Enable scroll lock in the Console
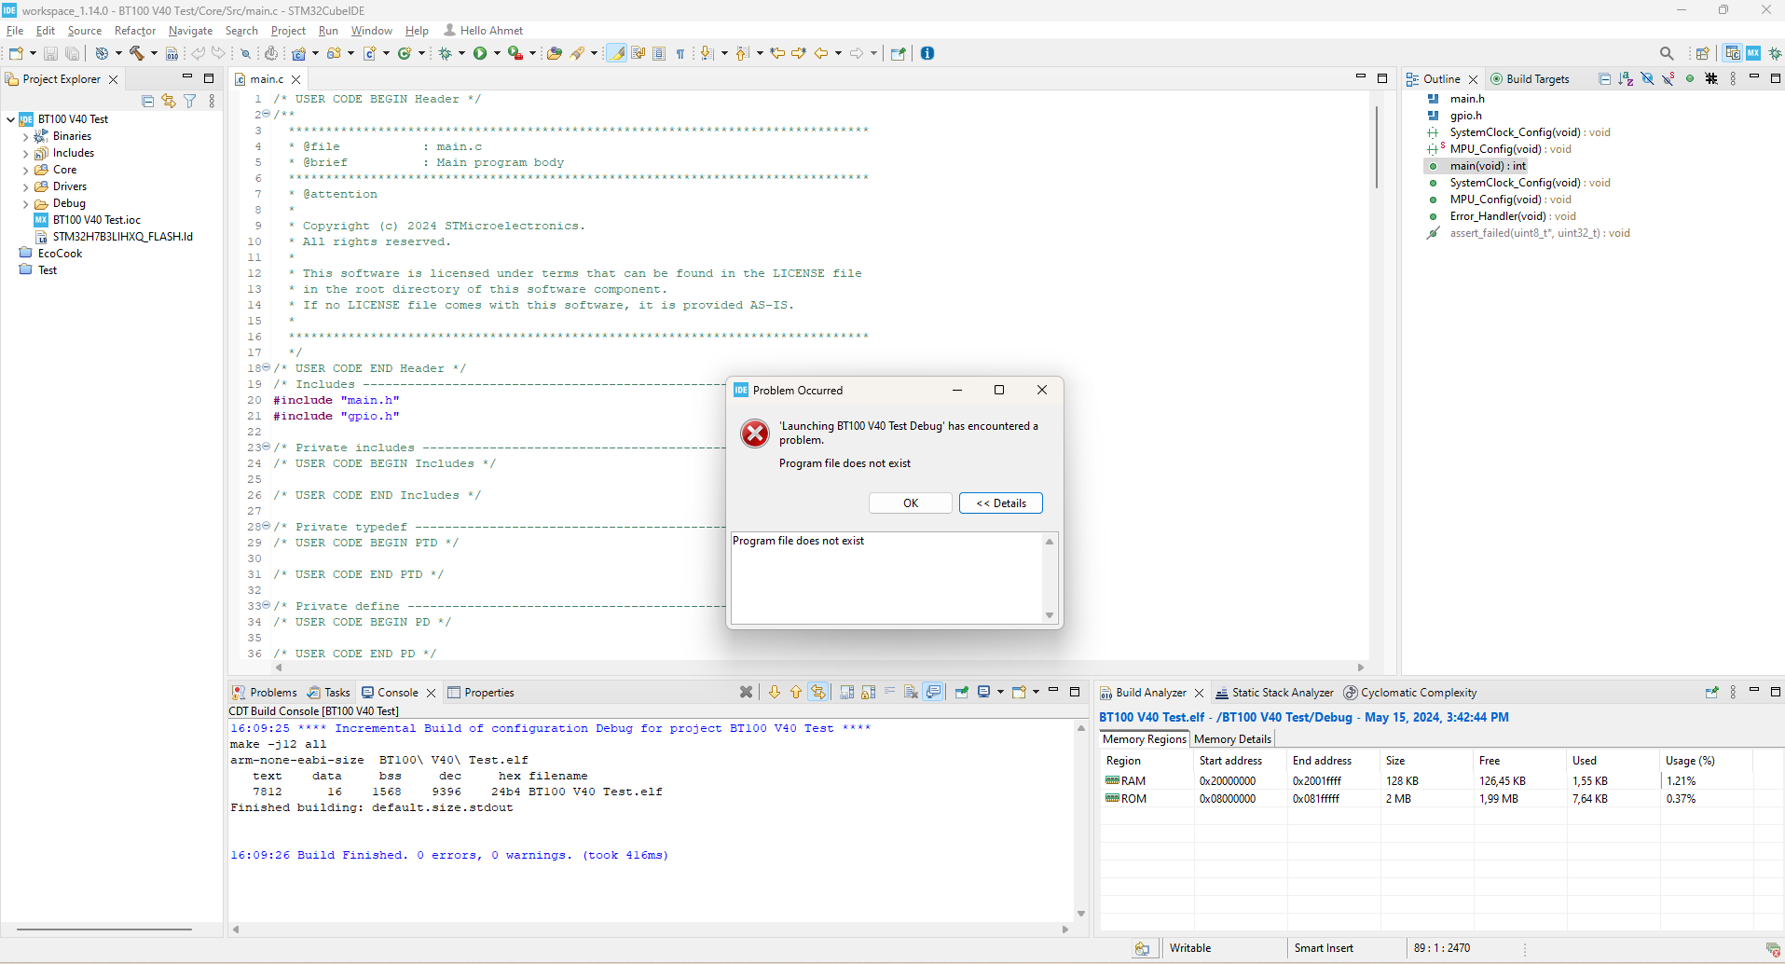1785x964 pixels. click(870, 692)
